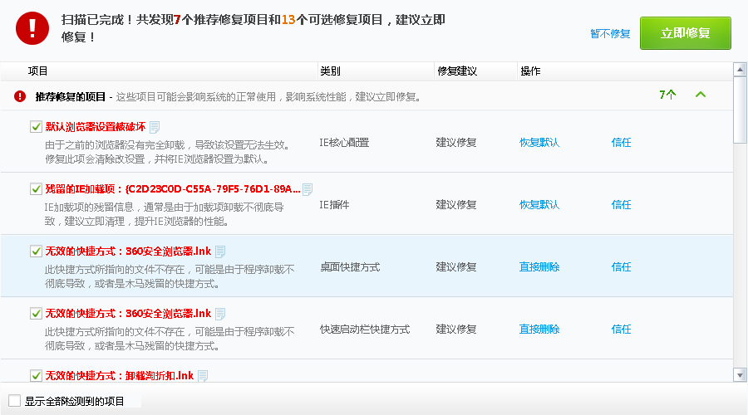Image resolution: width=748 pixels, height=415 pixels.
Task: Collapse the 推荐修复的项目 section with the chevron
Action: pos(700,95)
